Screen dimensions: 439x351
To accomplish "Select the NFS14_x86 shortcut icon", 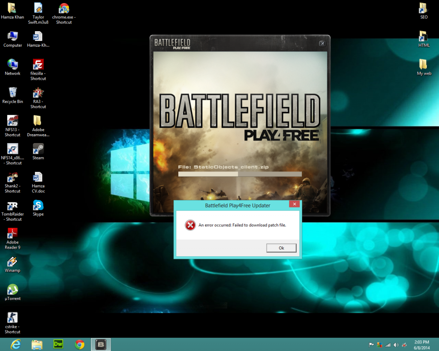I will click(12, 154).
